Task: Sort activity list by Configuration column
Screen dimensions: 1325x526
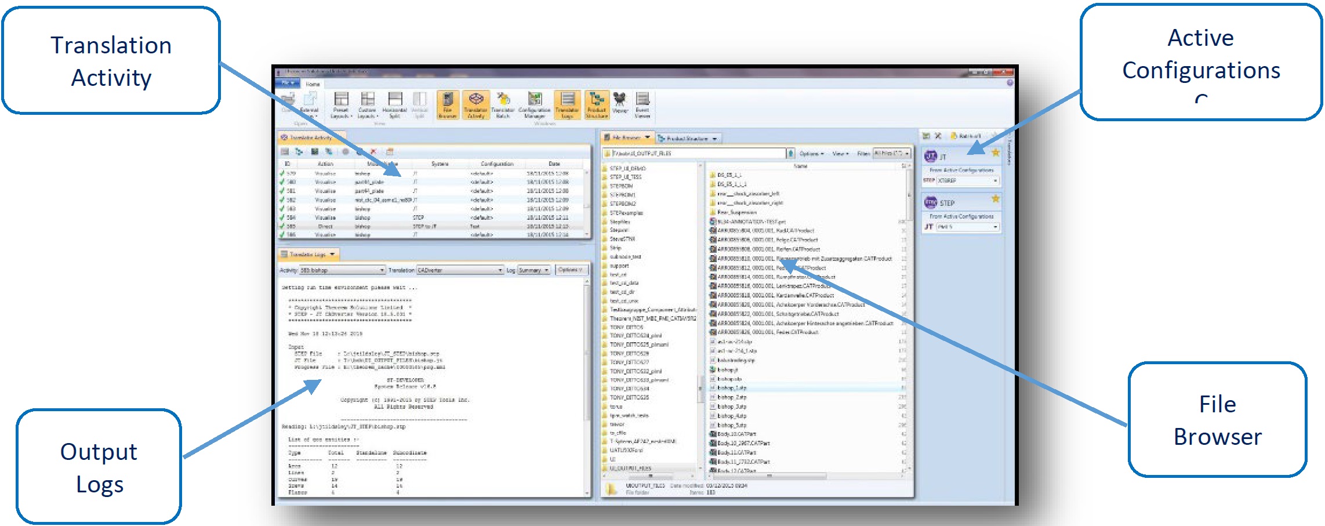Action: (x=497, y=164)
